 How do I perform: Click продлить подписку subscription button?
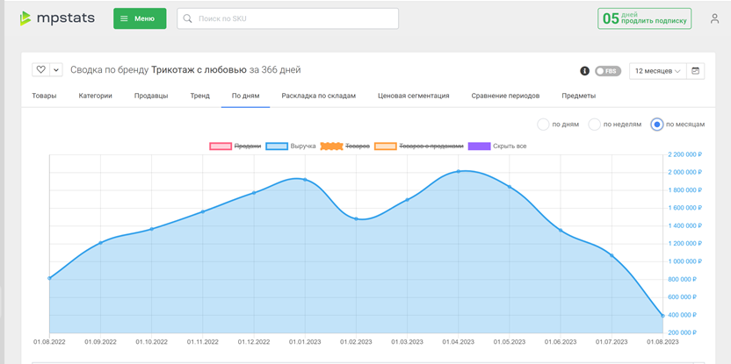(644, 18)
